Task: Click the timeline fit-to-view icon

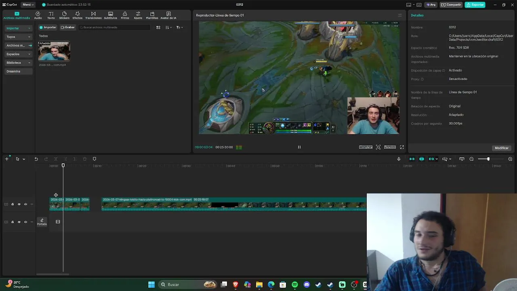Action: click(462, 159)
